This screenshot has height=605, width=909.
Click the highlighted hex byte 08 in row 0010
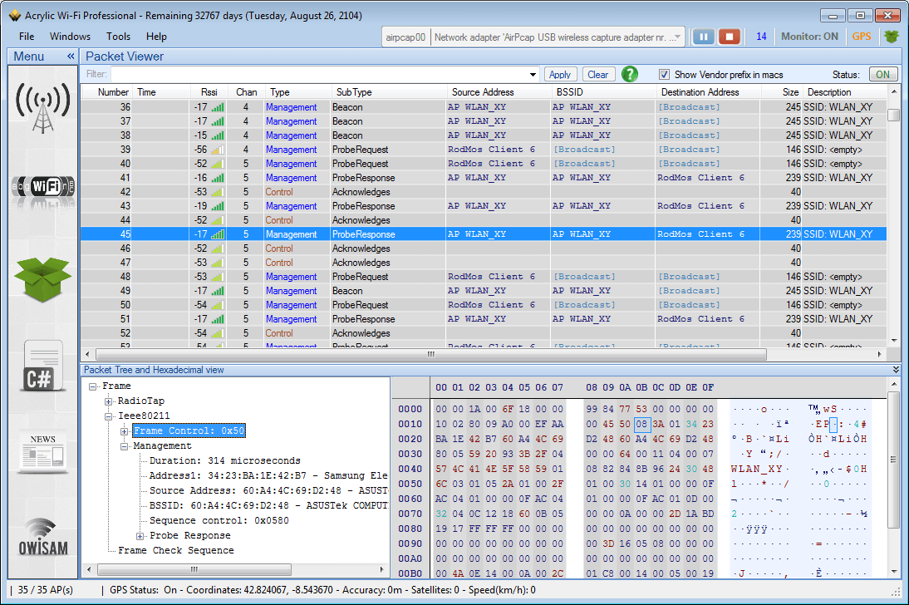[x=641, y=424]
